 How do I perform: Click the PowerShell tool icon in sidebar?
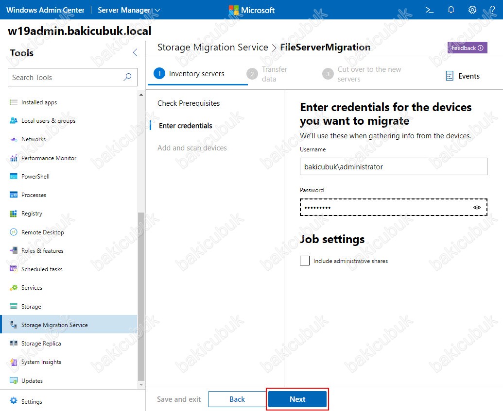point(14,177)
